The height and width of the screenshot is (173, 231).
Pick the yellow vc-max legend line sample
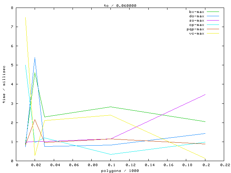pyautogui.click(x=213, y=33)
